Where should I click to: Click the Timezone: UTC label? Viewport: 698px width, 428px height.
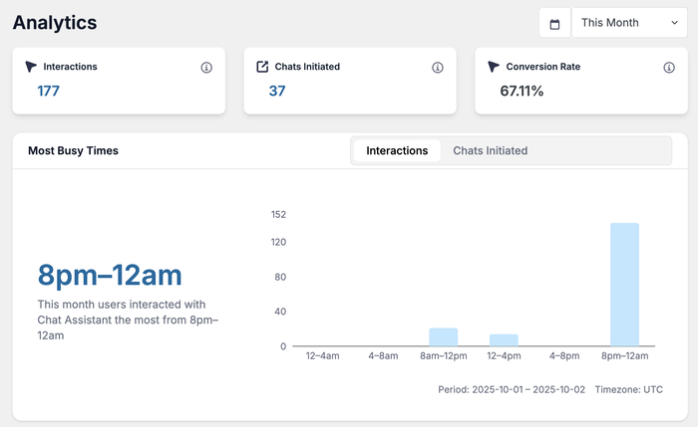click(628, 389)
